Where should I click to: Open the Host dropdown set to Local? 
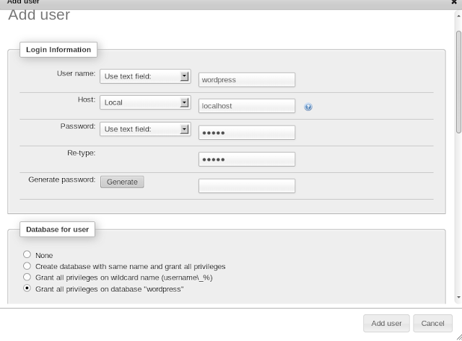pyautogui.click(x=145, y=102)
